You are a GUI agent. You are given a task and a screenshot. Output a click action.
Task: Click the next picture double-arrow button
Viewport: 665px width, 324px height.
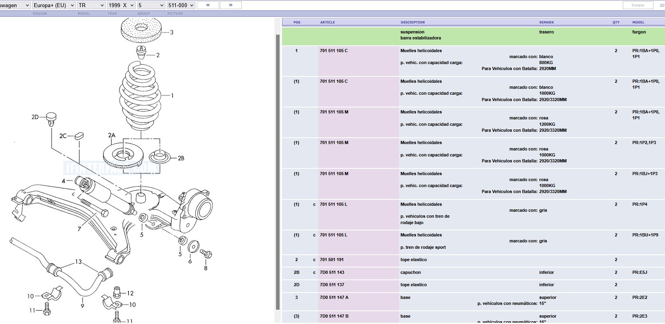(231, 5)
